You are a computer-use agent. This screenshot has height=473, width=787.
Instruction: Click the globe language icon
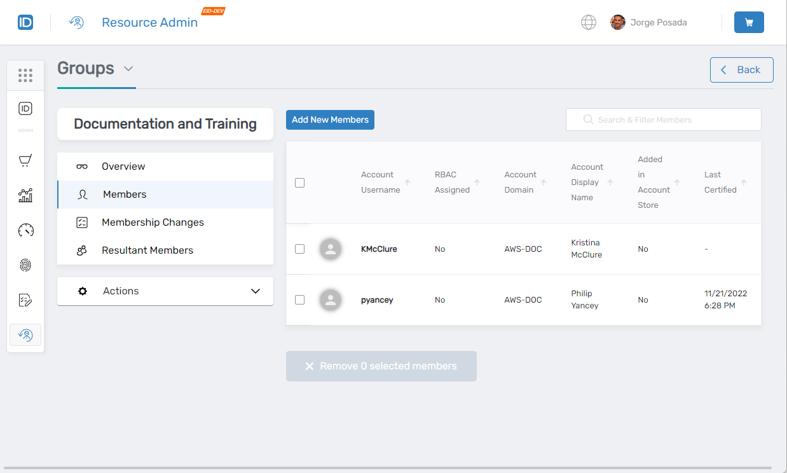[589, 22]
